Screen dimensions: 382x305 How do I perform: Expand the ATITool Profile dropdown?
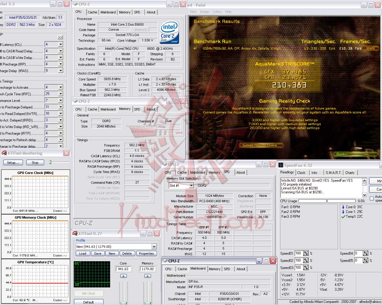pos(154,247)
